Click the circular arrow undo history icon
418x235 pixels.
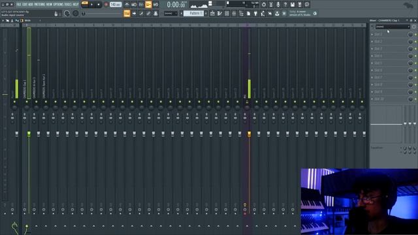point(264,5)
